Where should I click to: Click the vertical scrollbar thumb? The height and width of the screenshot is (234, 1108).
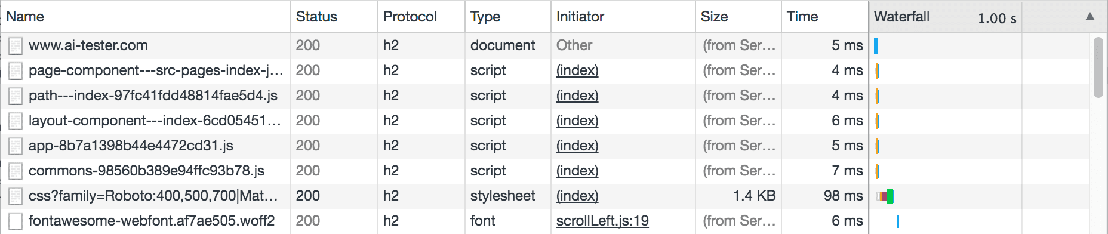pyautogui.click(x=1098, y=67)
